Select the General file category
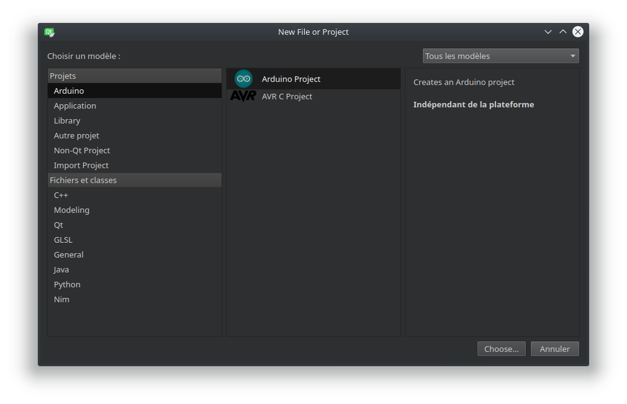This screenshot has height=404, width=627. tap(135, 254)
